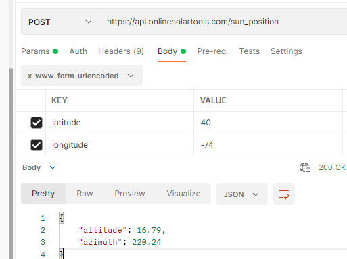This screenshot has height=259, width=347.
Task: Switch to the Params tab
Action: (40, 51)
